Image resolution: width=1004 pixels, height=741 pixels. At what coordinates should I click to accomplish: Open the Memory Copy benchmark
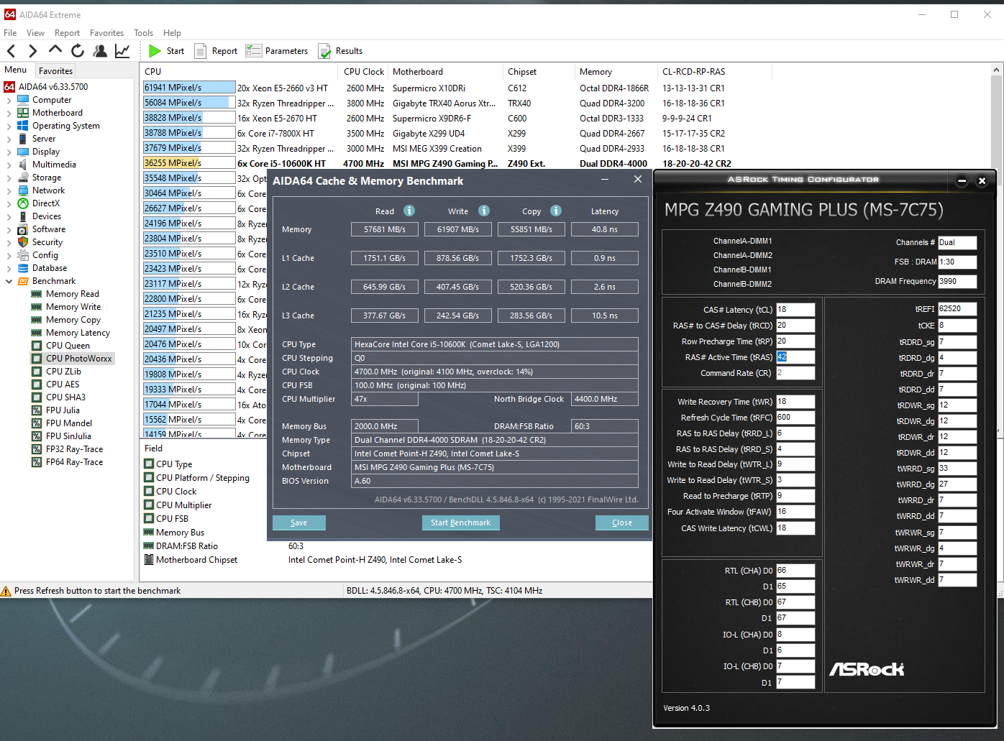pyautogui.click(x=73, y=320)
